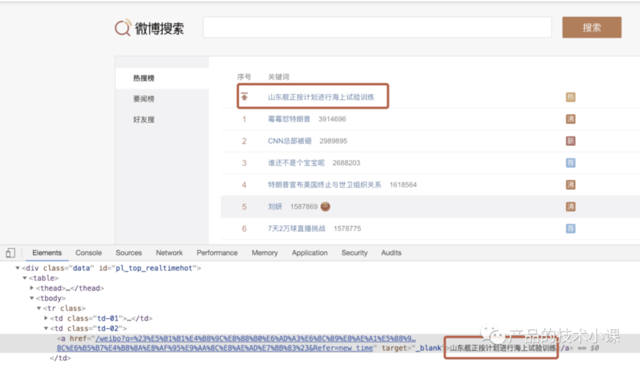Screen dimensions: 640x372
Task: Collapse the td class="td-02" node
Action: tap(46, 328)
